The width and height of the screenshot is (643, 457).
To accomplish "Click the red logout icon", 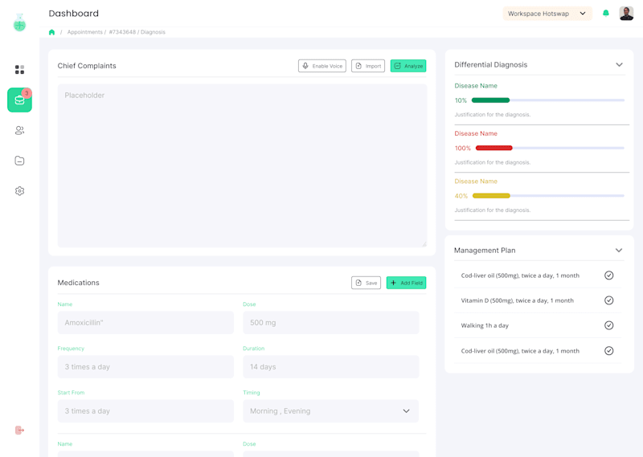I will pos(19,430).
